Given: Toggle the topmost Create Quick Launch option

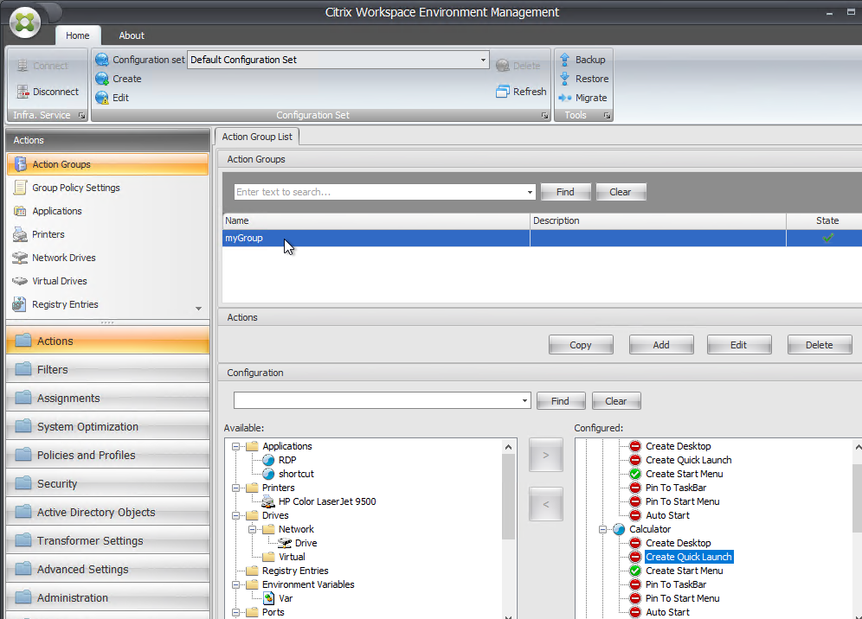Looking at the screenshot, I should [x=635, y=460].
